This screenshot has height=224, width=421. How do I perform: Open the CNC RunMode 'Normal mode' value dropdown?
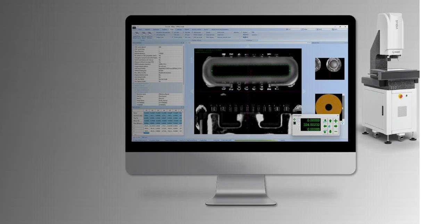[170, 79]
